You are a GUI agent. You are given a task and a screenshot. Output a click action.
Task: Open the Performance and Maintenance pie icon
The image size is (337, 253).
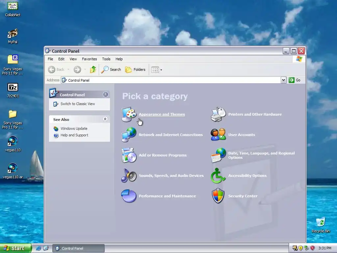click(129, 196)
